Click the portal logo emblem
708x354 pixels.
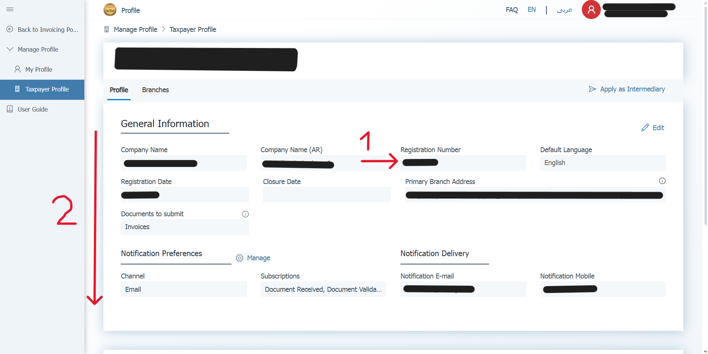pos(110,10)
